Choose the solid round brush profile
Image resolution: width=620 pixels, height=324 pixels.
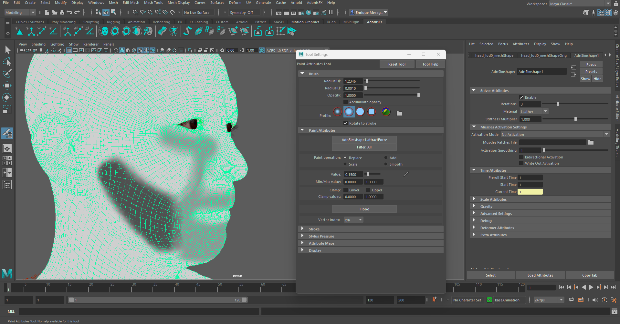pyautogui.click(x=360, y=112)
